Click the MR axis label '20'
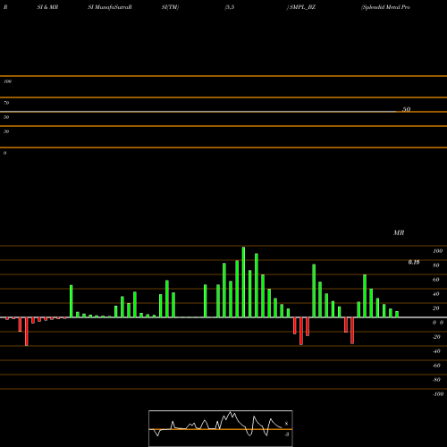The height and width of the screenshot is (447, 447). (436, 308)
